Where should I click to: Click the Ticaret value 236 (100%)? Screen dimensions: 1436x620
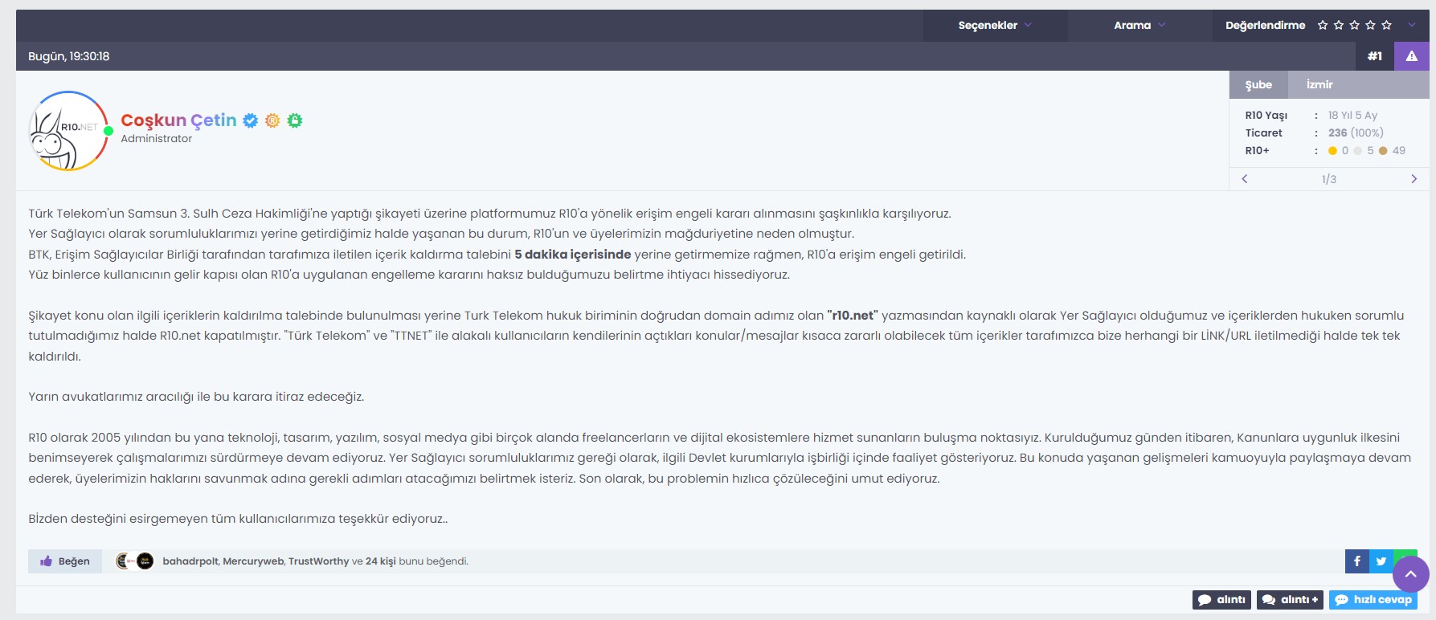coord(1356,133)
